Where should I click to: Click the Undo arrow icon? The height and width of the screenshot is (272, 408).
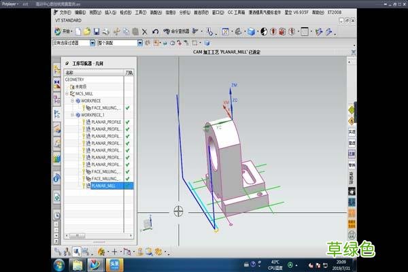(x=156, y=31)
